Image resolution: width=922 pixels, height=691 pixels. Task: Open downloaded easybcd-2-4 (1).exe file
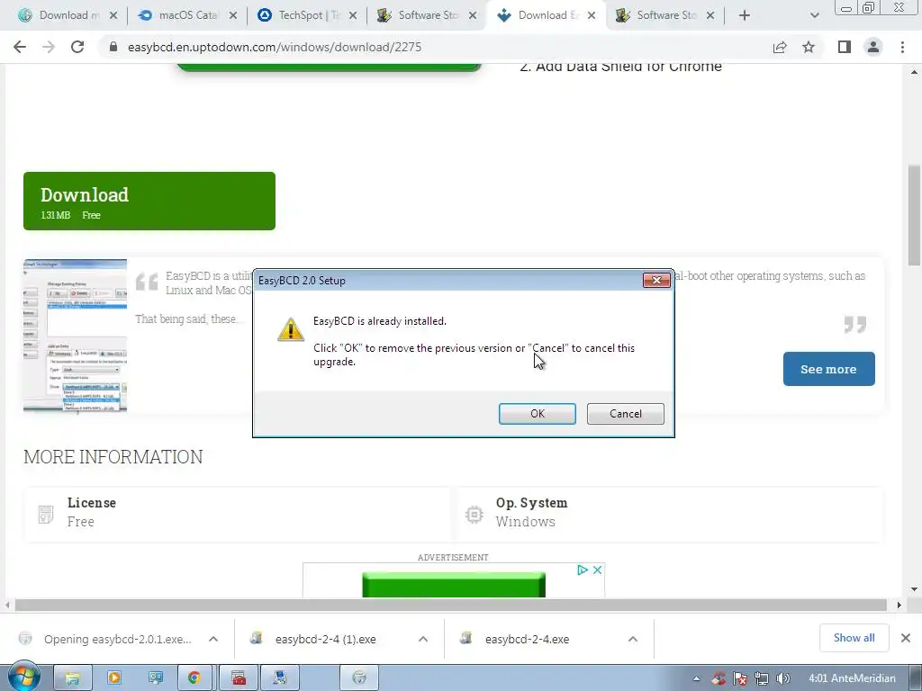(325, 639)
